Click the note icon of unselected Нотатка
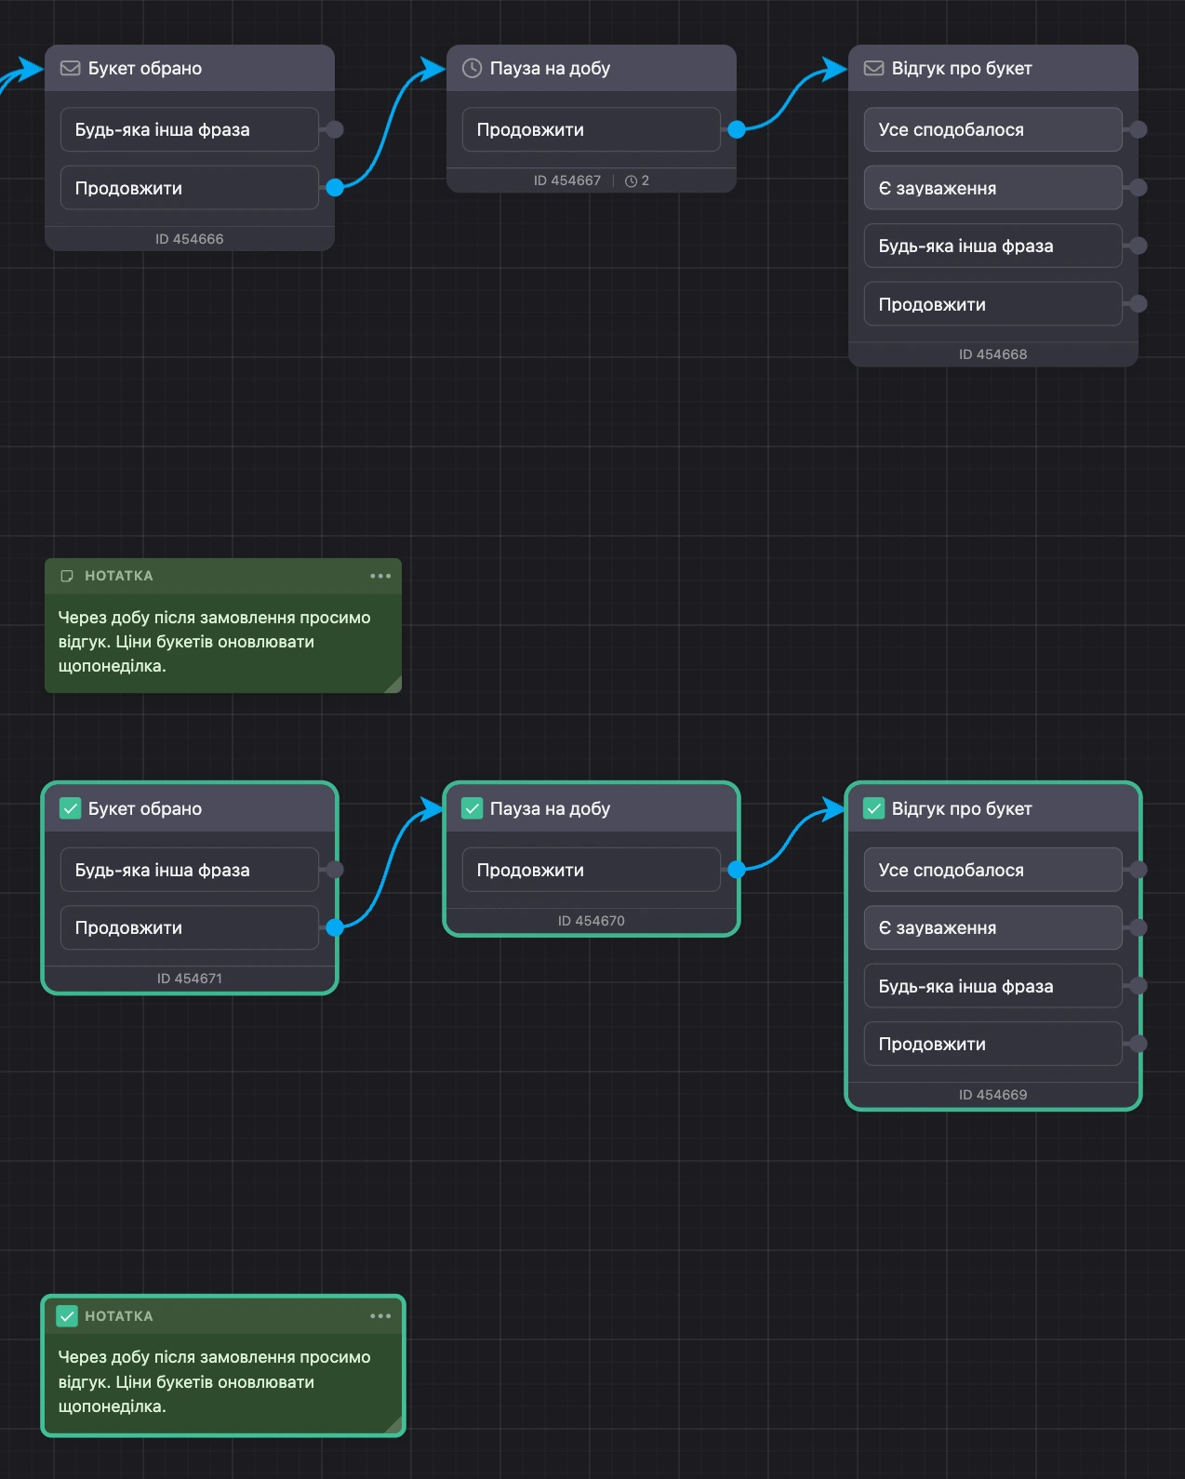The image size is (1185, 1479). tap(67, 576)
